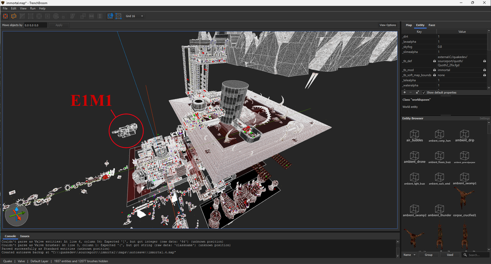Select the _wateralpha property key
491x264 pixels.
(419, 85)
